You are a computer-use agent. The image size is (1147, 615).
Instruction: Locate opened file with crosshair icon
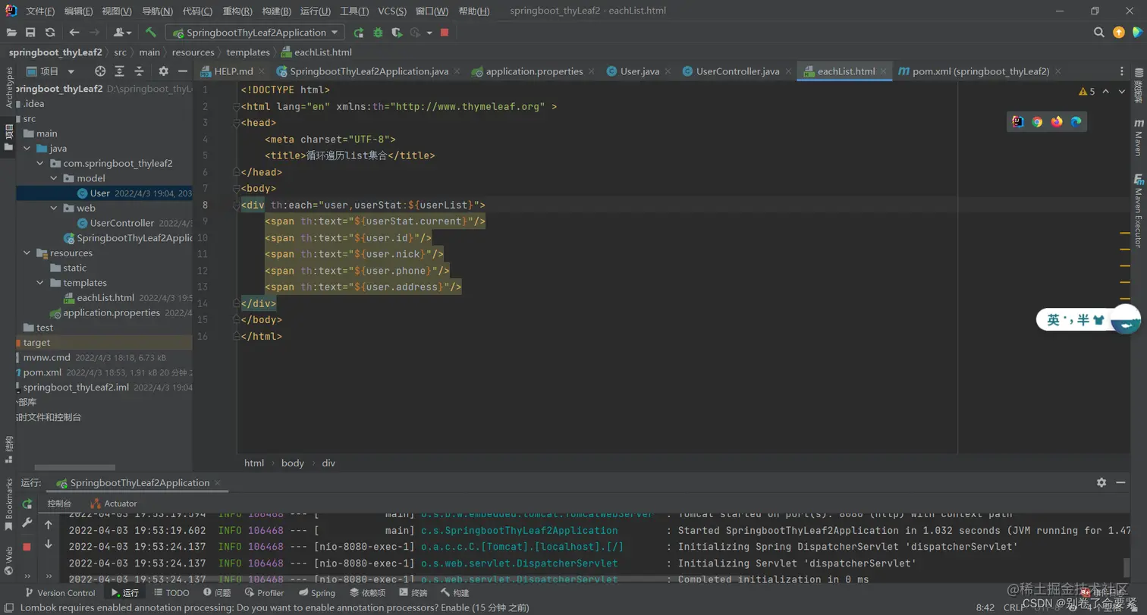(100, 71)
